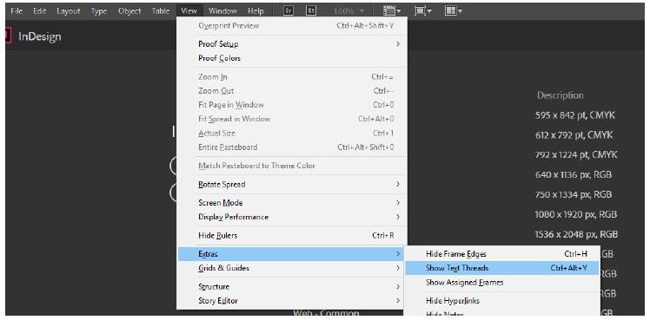The width and height of the screenshot is (650, 320).
Task: Open the Screen Mode icon dropdown
Action: [x=423, y=10]
